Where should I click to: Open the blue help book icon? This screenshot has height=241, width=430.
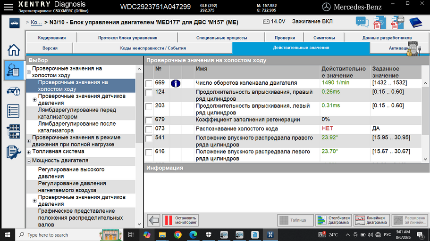click(415, 23)
